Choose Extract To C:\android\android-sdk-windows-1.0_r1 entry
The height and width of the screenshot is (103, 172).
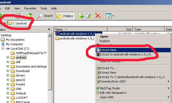[133, 77]
